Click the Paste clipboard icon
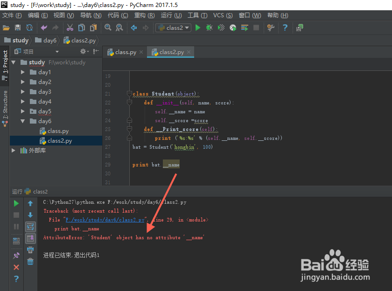 (x=93, y=28)
